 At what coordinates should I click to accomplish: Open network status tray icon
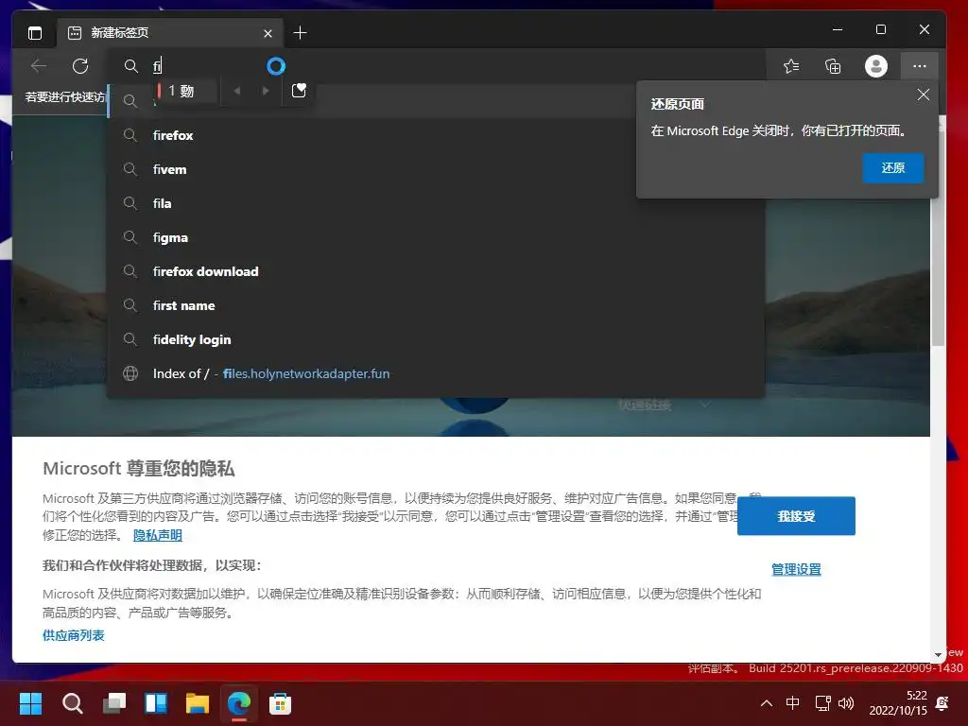coord(823,703)
